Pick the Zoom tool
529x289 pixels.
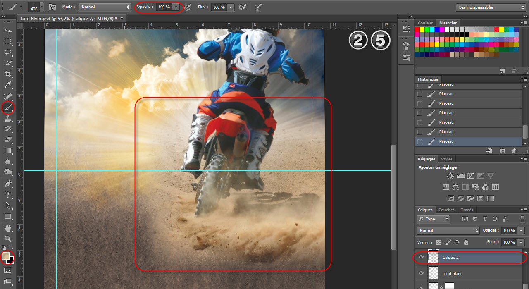[x=8, y=239]
